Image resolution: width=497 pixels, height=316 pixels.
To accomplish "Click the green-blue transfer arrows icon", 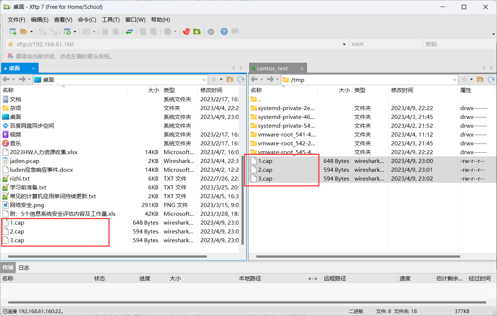I will pos(129,32).
